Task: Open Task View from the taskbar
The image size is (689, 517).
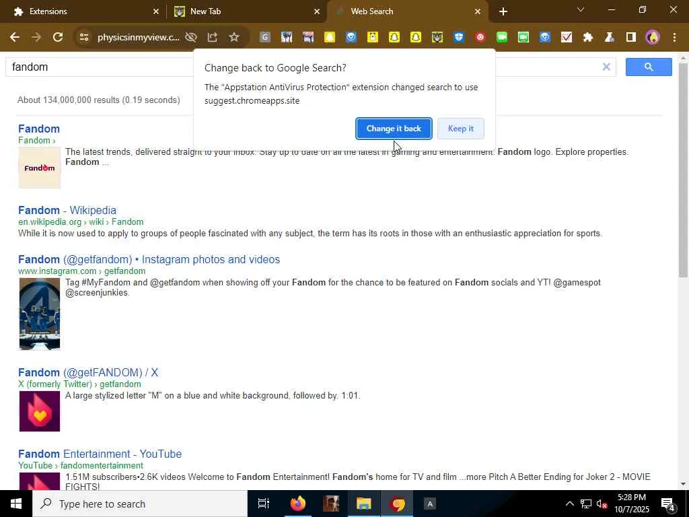Action: pyautogui.click(x=264, y=504)
